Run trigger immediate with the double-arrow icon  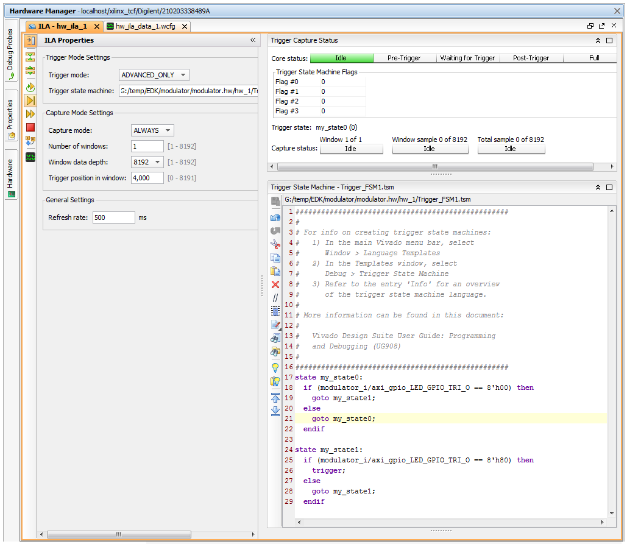click(x=30, y=114)
